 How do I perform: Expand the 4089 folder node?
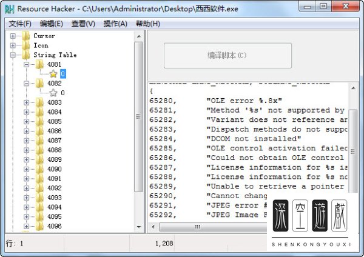tap(27, 159)
